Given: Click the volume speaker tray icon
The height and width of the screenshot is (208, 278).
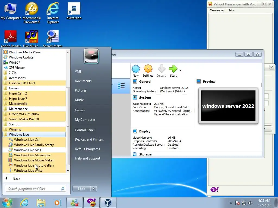Looking at the screenshot, I should coord(250,203).
